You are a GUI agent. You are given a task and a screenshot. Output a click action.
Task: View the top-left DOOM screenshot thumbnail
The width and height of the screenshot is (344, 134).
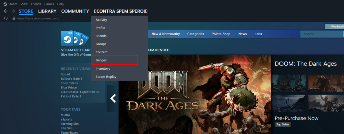289,83
